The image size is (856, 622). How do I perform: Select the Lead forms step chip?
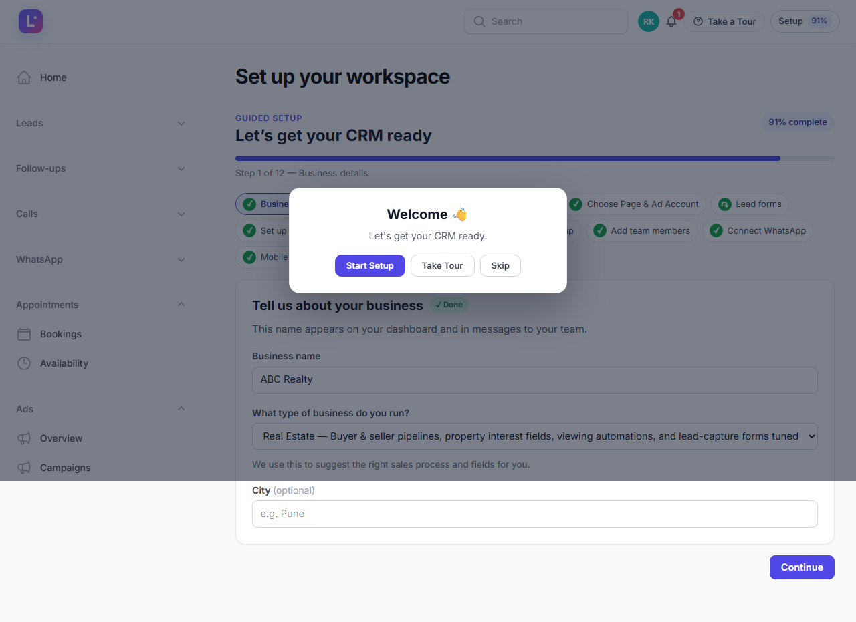tap(750, 204)
